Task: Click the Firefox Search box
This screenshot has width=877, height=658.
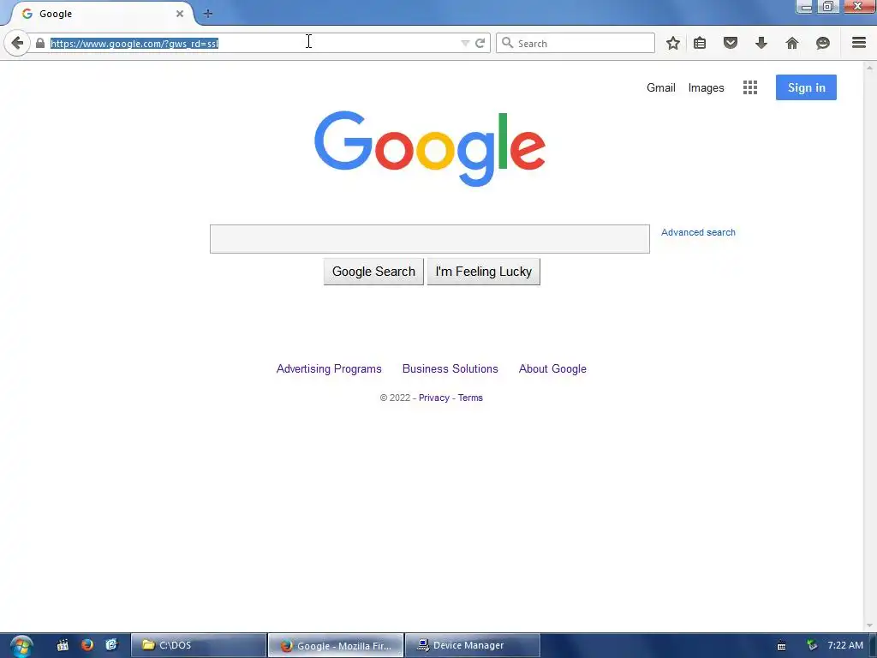Action: tap(575, 43)
